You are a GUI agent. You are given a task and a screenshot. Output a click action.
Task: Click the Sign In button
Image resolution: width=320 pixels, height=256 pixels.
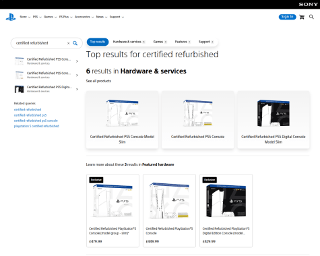coord(287,17)
